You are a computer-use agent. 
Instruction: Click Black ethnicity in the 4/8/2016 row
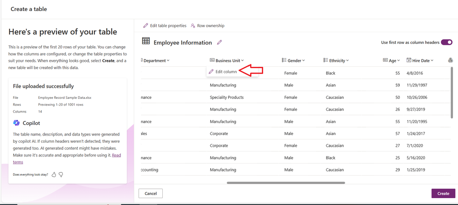pyautogui.click(x=331, y=73)
